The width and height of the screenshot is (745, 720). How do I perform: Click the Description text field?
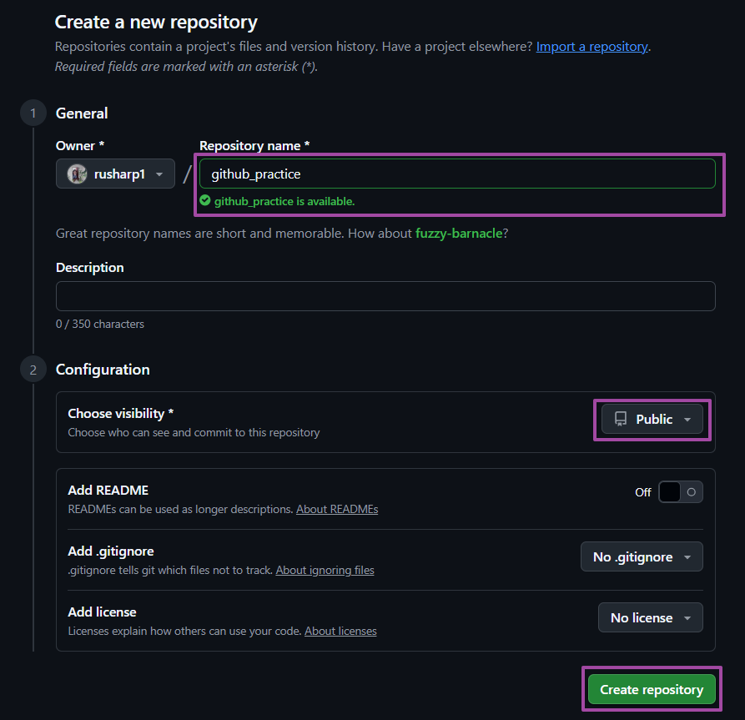pos(385,296)
